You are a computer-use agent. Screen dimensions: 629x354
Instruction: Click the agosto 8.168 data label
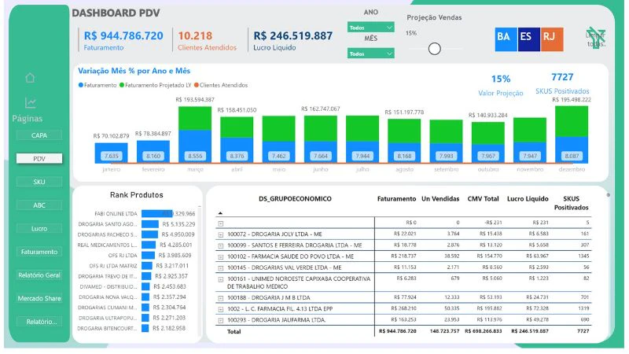click(x=404, y=156)
